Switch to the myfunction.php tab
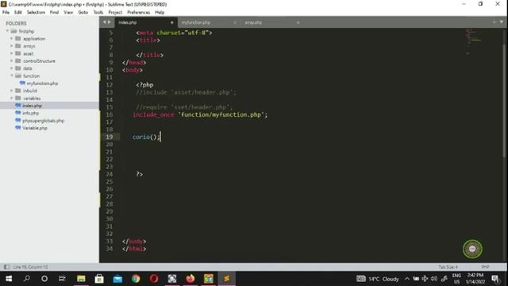Viewport: 508px width, 286px height. (x=209, y=22)
